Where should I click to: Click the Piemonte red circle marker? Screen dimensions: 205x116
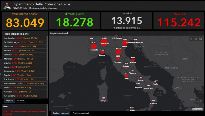[94, 46]
